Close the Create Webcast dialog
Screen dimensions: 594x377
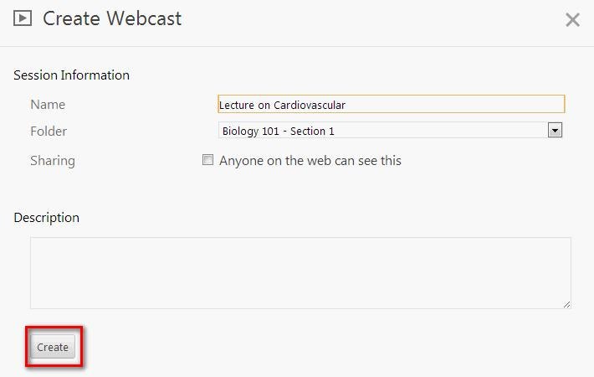(x=572, y=20)
